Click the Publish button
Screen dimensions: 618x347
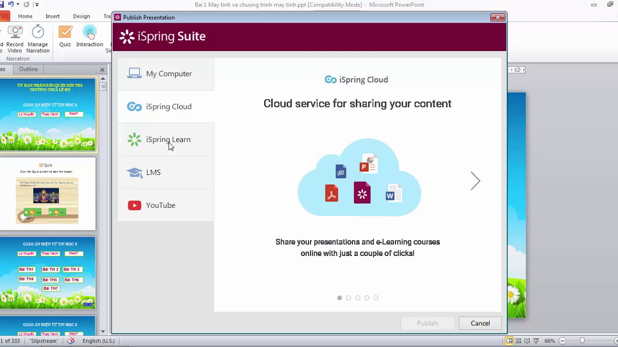click(427, 323)
